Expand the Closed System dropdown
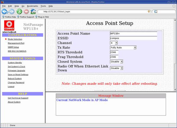Viewport: 177px width, 128px height. pos(117,62)
